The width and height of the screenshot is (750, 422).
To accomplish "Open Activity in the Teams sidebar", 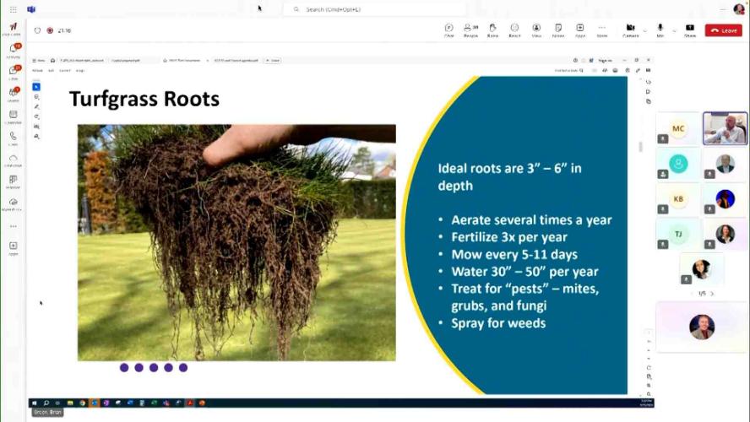I will [x=14, y=51].
